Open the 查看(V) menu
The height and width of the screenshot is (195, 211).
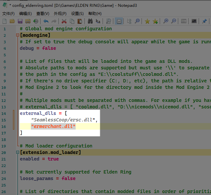click(43, 14)
